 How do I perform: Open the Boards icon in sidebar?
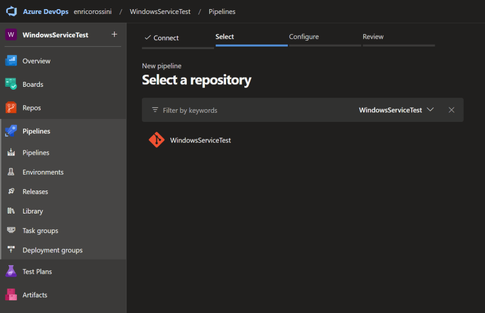11,84
